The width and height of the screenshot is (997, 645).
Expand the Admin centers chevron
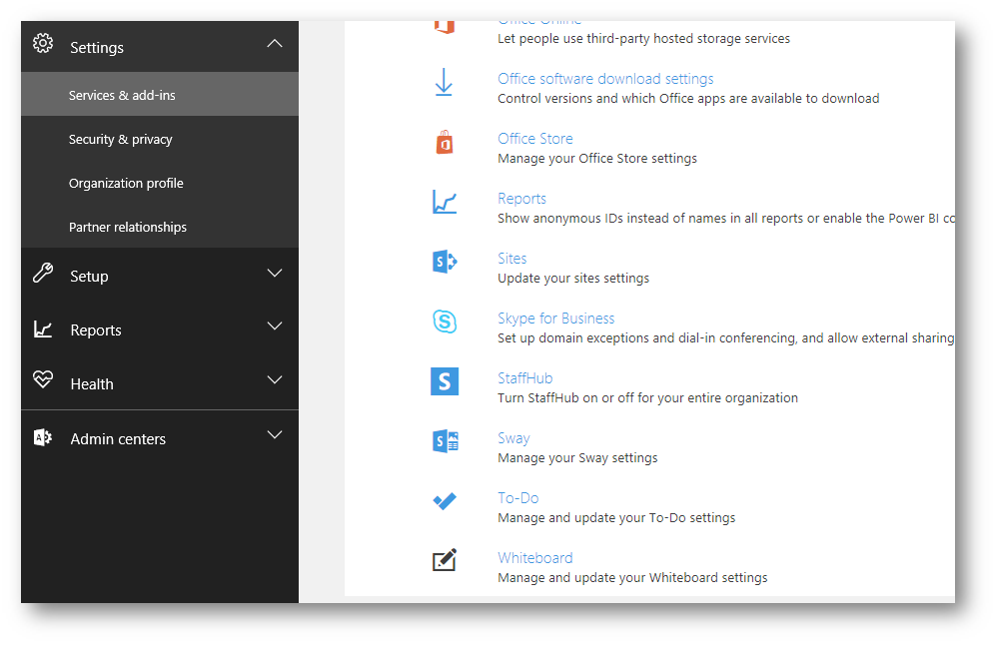pyautogui.click(x=275, y=434)
